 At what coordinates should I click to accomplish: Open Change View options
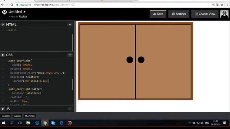tap(205, 14)
